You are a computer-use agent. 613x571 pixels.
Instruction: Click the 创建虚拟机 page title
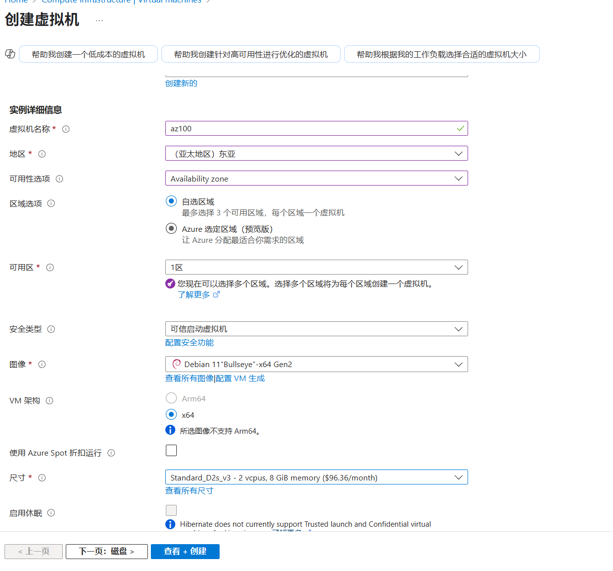click(x=42, y=19)
